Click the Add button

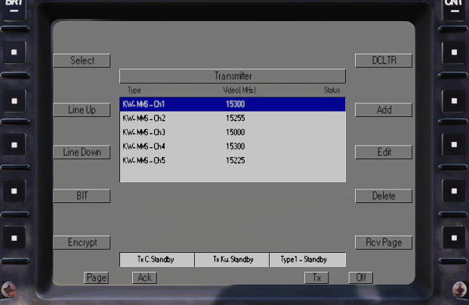click(384, 109)
